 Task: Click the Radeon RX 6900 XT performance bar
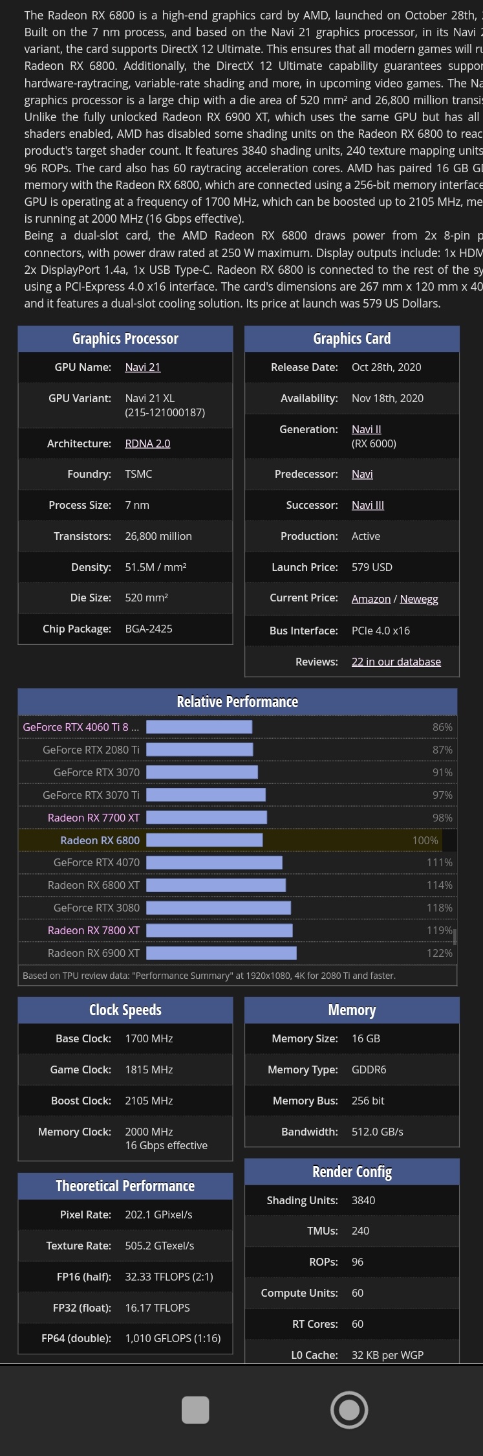click(x=222, y=953)
